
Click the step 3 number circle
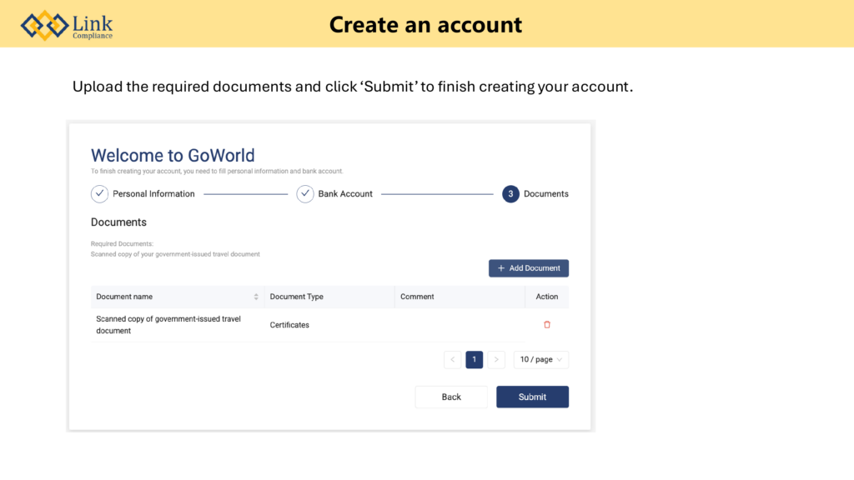510,194
